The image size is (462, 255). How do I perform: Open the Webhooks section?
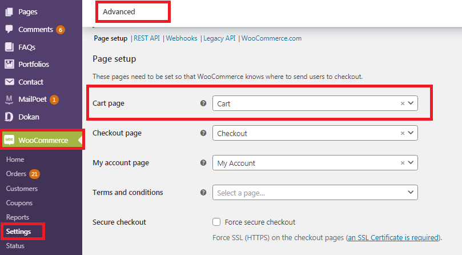[182, 38]
